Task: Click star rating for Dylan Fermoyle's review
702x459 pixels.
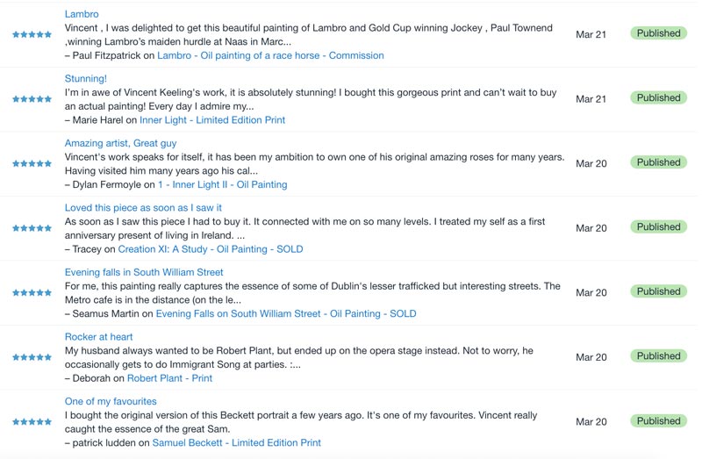Action: point(32,164)
